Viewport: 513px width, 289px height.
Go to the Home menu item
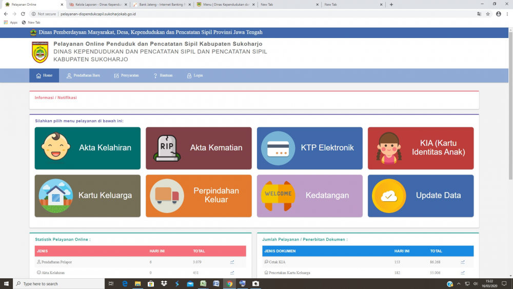[44, 75]
